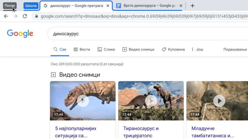248x139 pixels.
Task: Reload the current page
Action: 25,16
